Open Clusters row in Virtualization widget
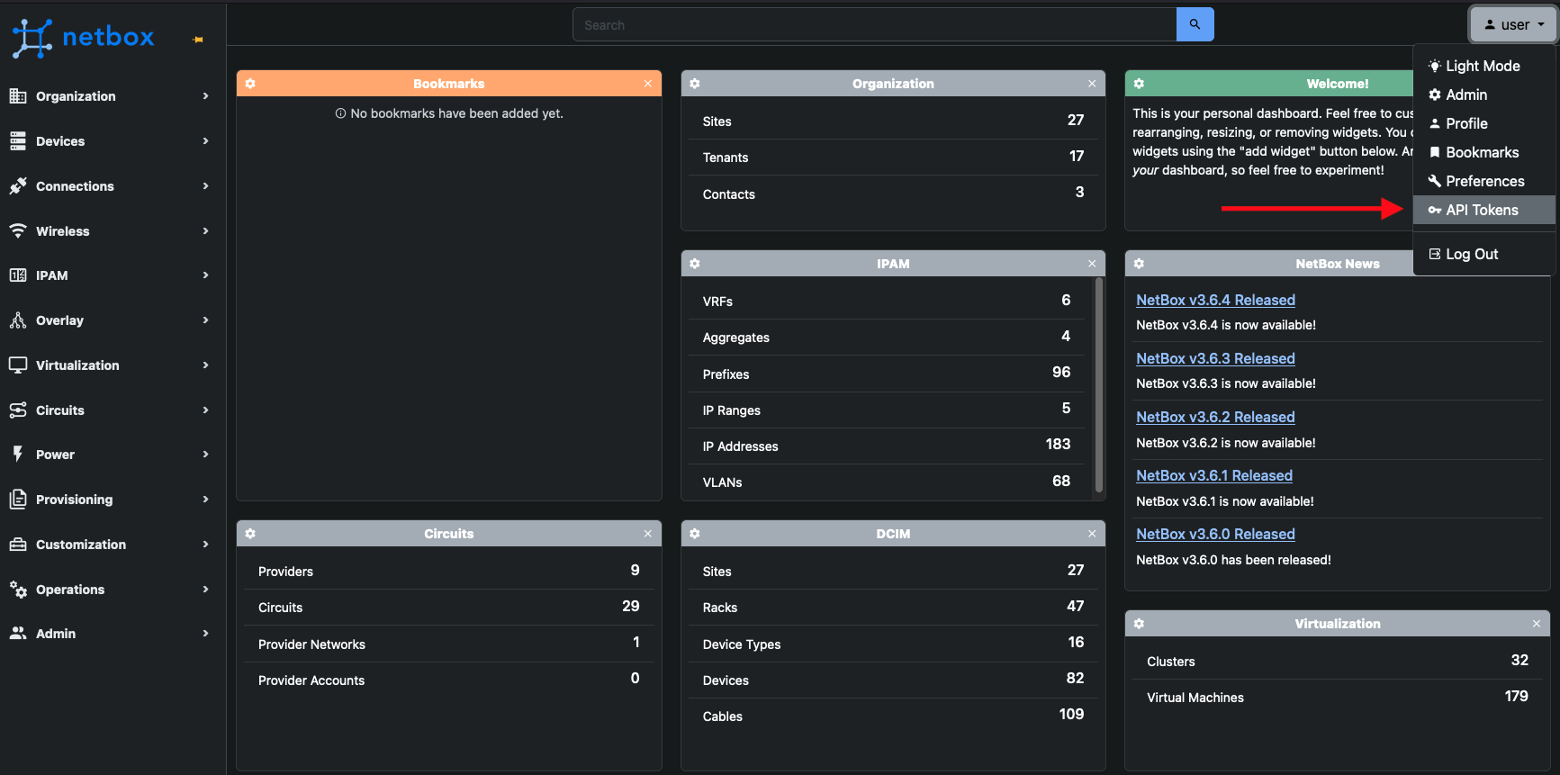This screenshot has height=775, width=1560. tap(1338, 662)
